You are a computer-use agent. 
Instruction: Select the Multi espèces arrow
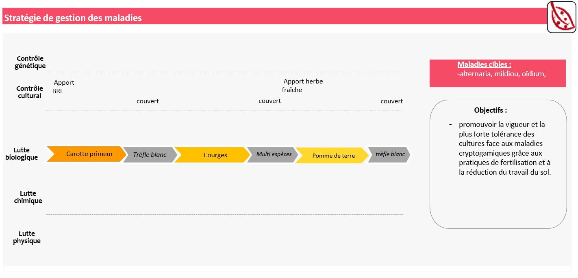pos(273,154)
